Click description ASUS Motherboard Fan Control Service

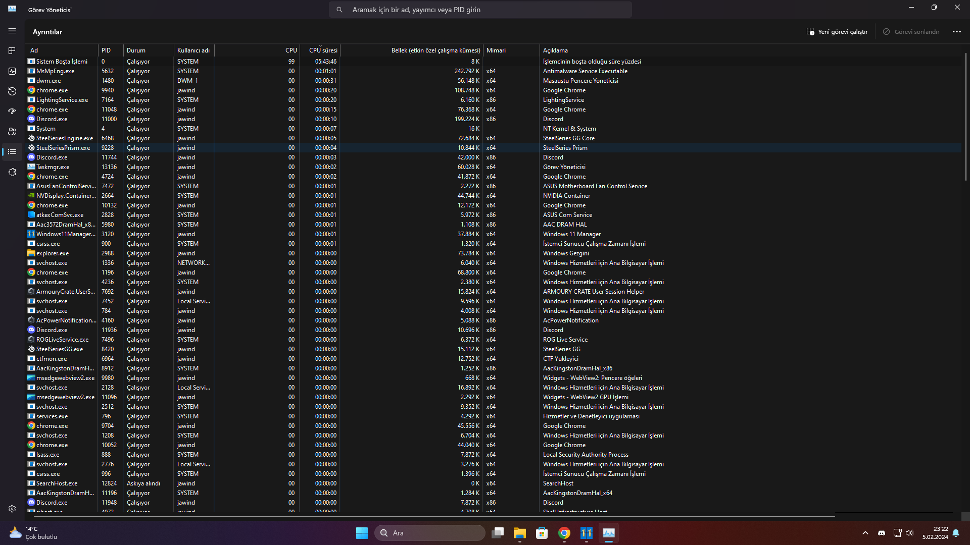(595, 186)
